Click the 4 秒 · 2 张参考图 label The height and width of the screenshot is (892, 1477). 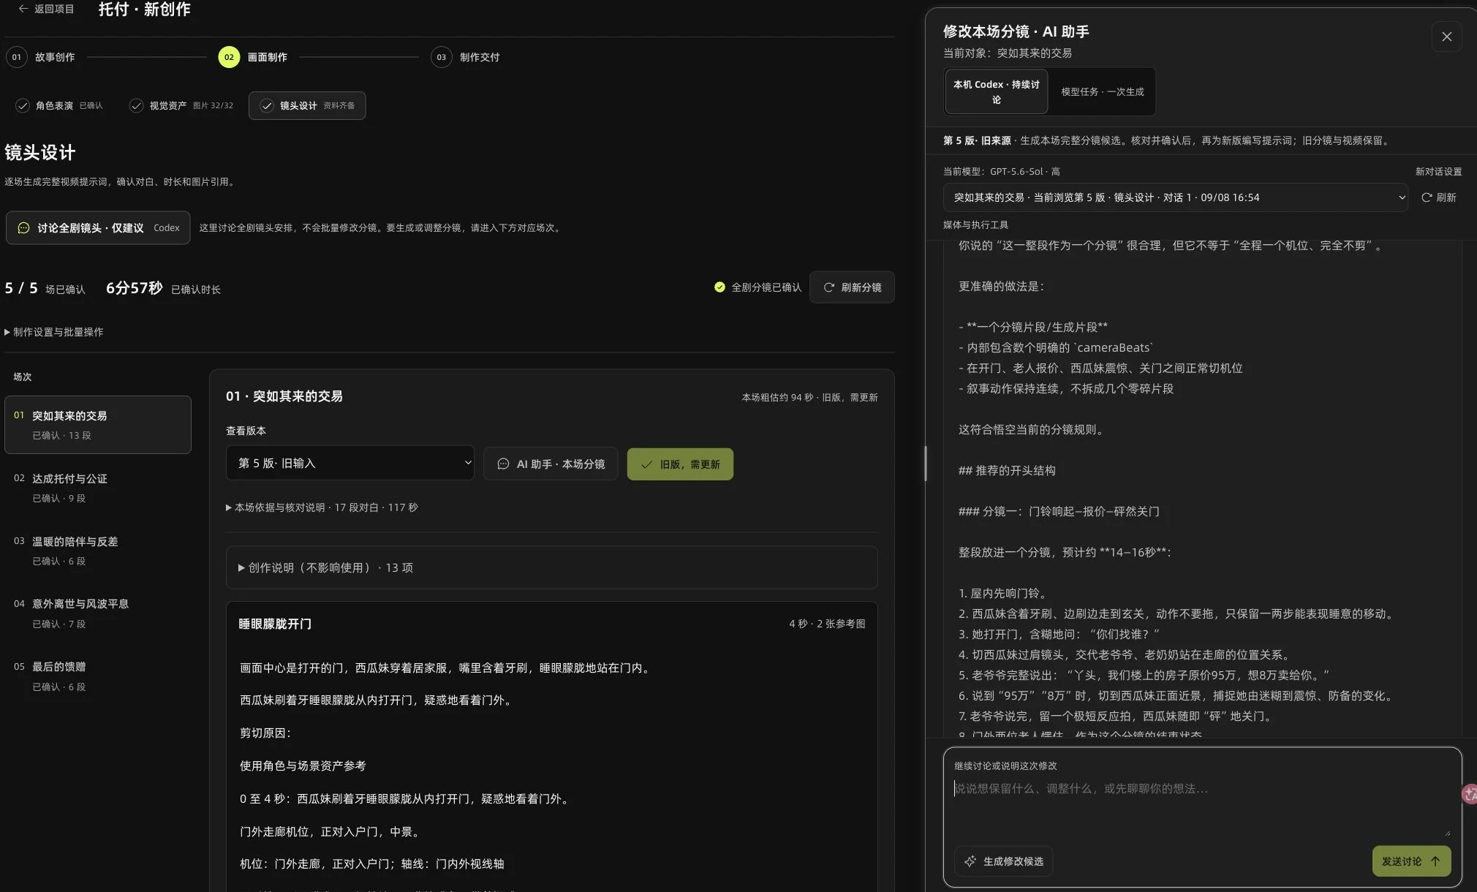click(x=827, y=624)
